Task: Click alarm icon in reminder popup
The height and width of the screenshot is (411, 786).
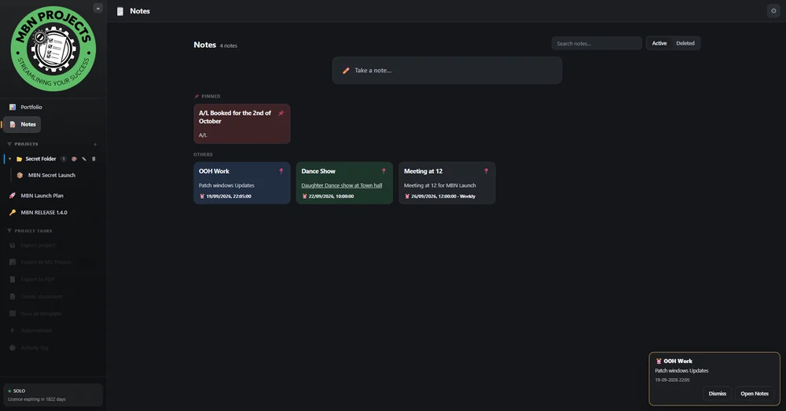Action: [x=659, y=361]
